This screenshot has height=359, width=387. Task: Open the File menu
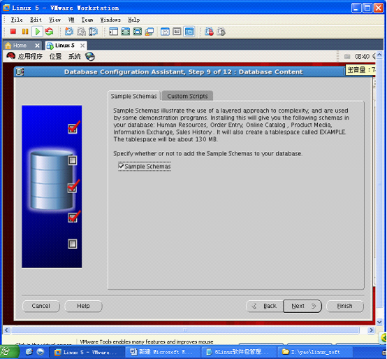click(17, 20)
